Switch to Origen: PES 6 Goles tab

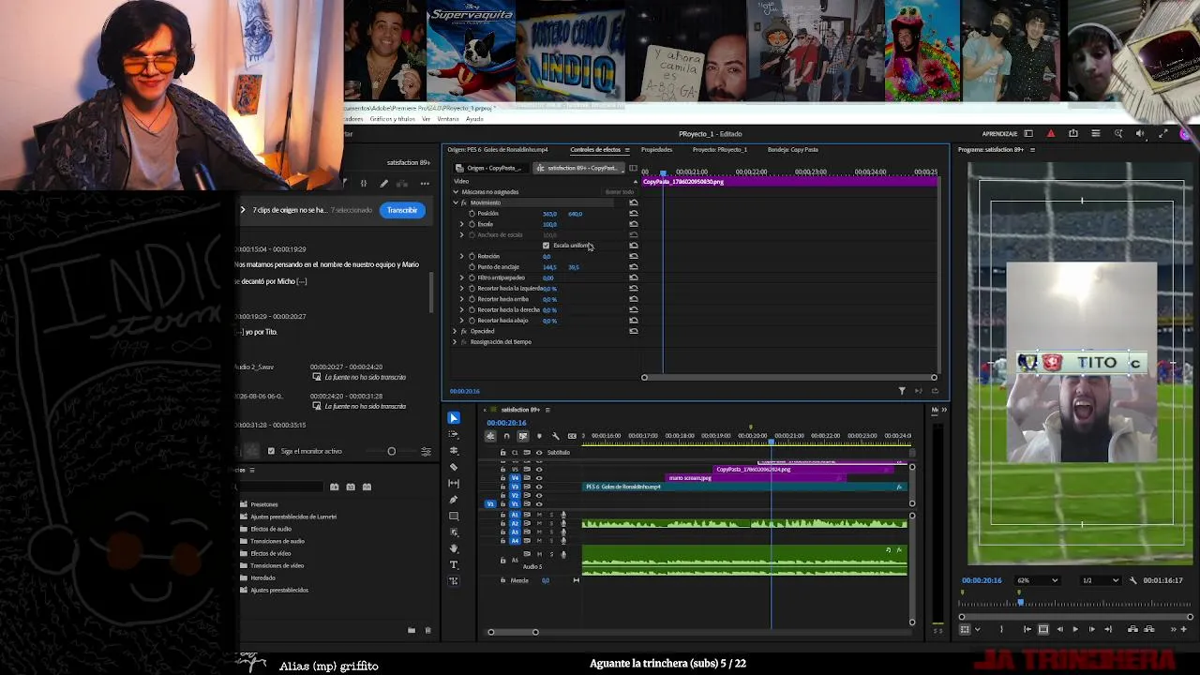pyautogui.click(x=498, y=150)
